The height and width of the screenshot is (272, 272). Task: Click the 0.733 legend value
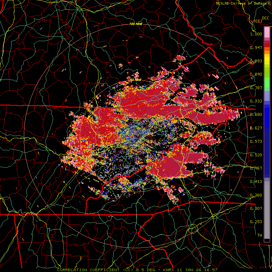pos(256,101)
